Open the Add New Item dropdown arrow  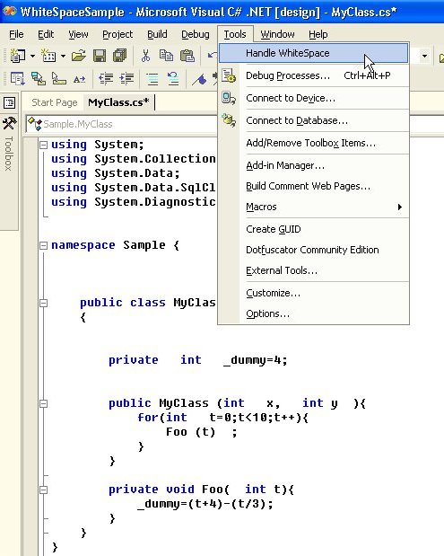pos(63,56)
